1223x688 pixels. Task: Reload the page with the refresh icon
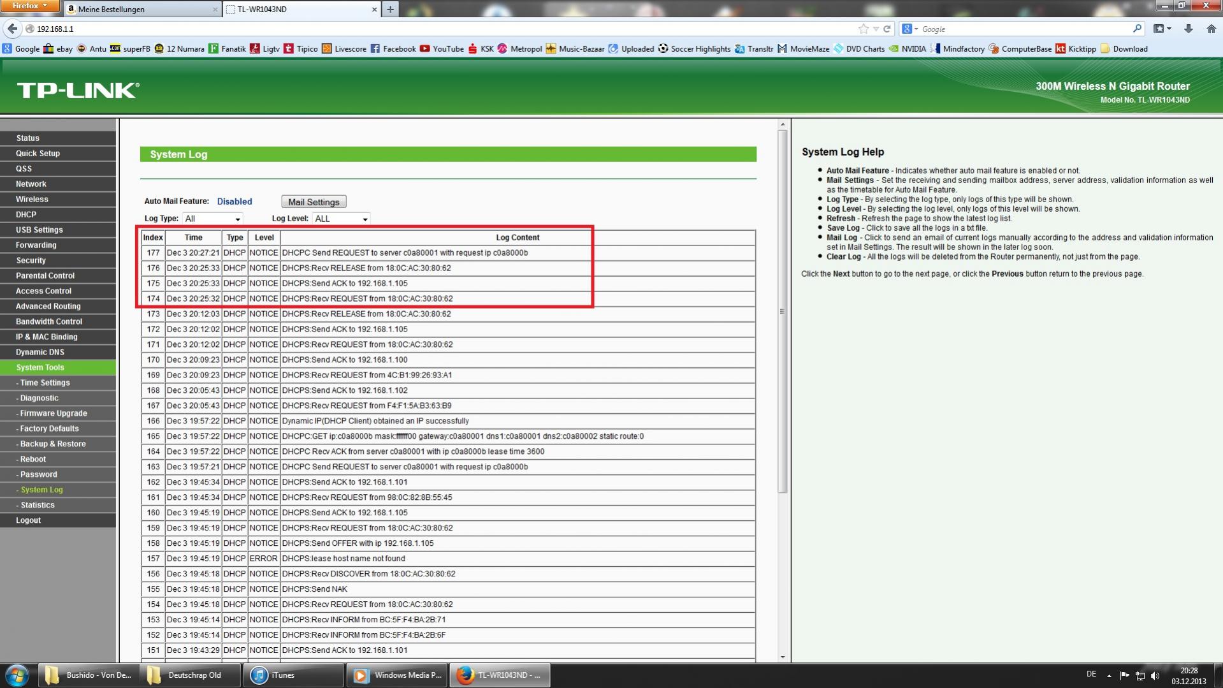click(886, 29)
